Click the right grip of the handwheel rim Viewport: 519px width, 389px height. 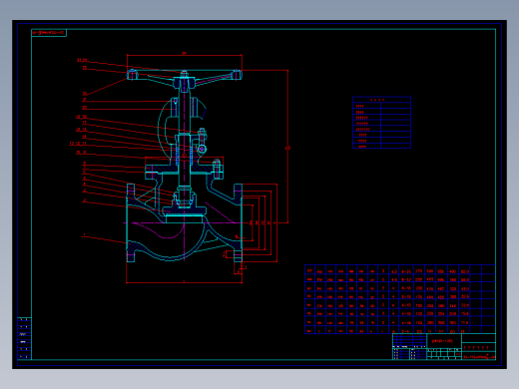click(x=237, y=75)
